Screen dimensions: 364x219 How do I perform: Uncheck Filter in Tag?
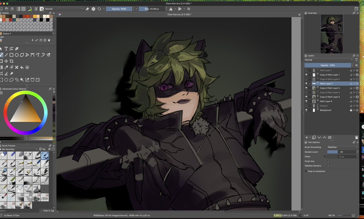42,211
